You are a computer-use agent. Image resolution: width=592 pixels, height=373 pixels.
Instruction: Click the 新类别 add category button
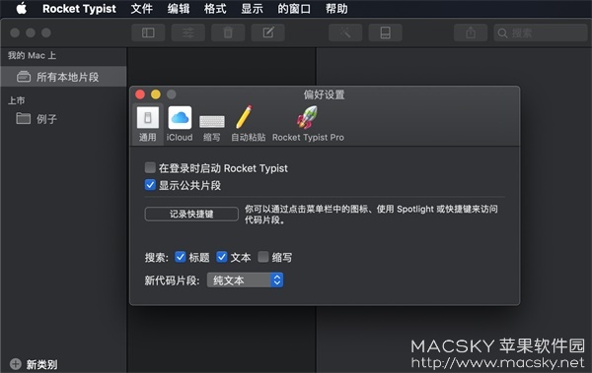click(34, 364)
